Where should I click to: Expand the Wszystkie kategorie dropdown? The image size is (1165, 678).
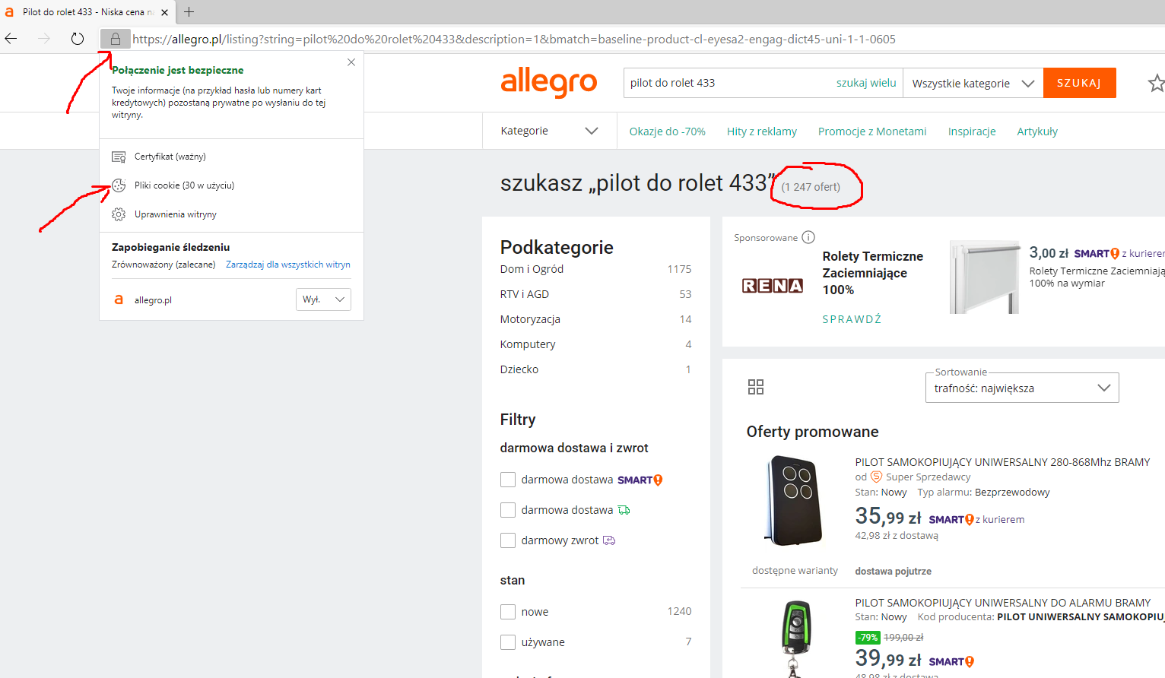point(973,84)
